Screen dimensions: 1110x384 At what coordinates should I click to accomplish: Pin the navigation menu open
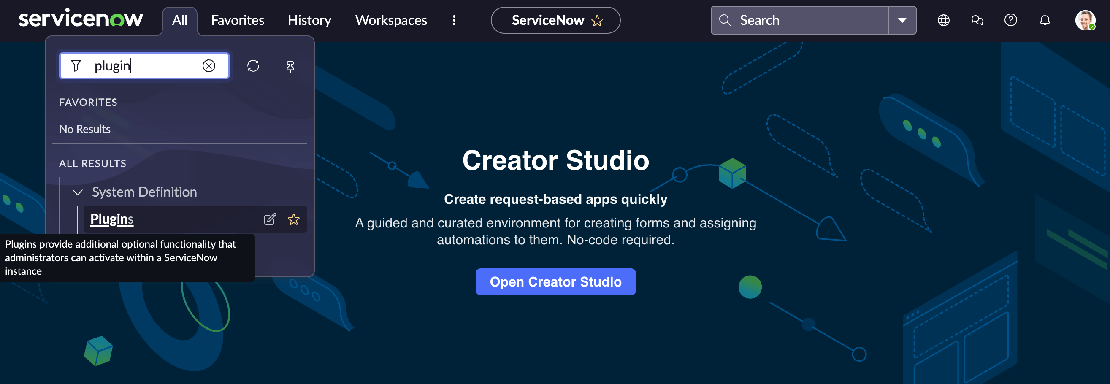pos(290,66)
